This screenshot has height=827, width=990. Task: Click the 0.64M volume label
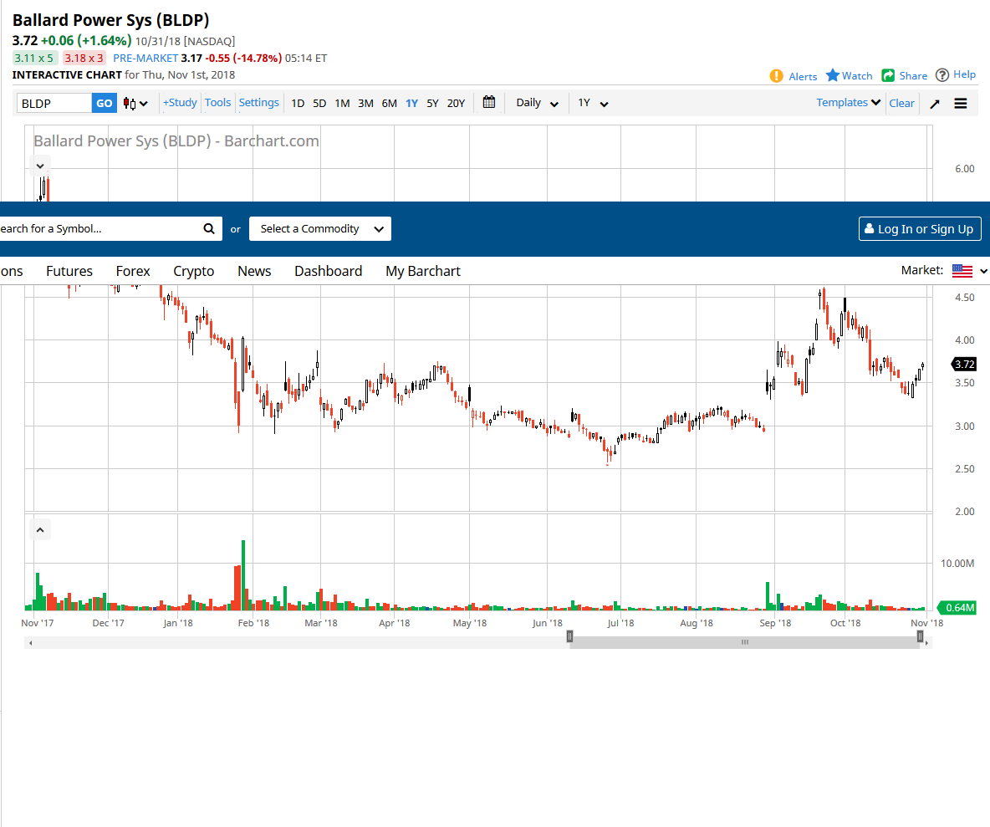[957, 607]
